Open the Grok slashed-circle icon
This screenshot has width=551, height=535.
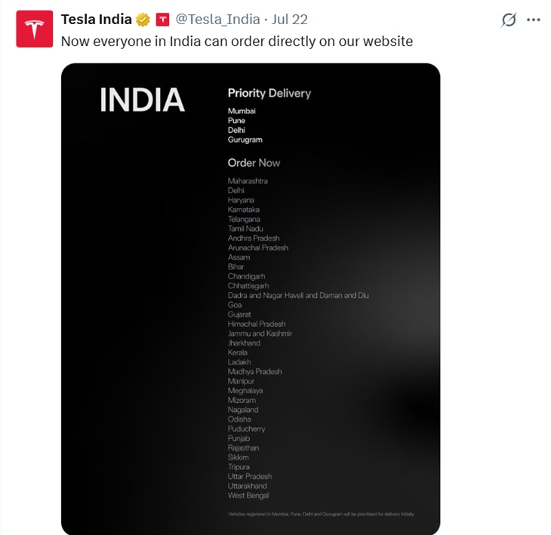(509, 20)
